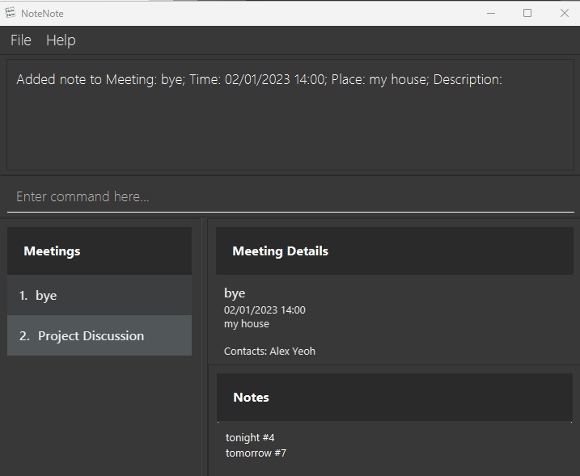
Task: Open the File menu
Action: pyautogui.click(x=21, y=40)
